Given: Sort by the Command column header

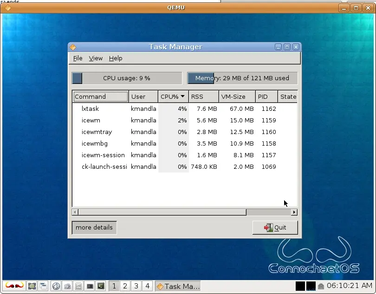Looking at the screenshot, I should (x=100, y=96).
